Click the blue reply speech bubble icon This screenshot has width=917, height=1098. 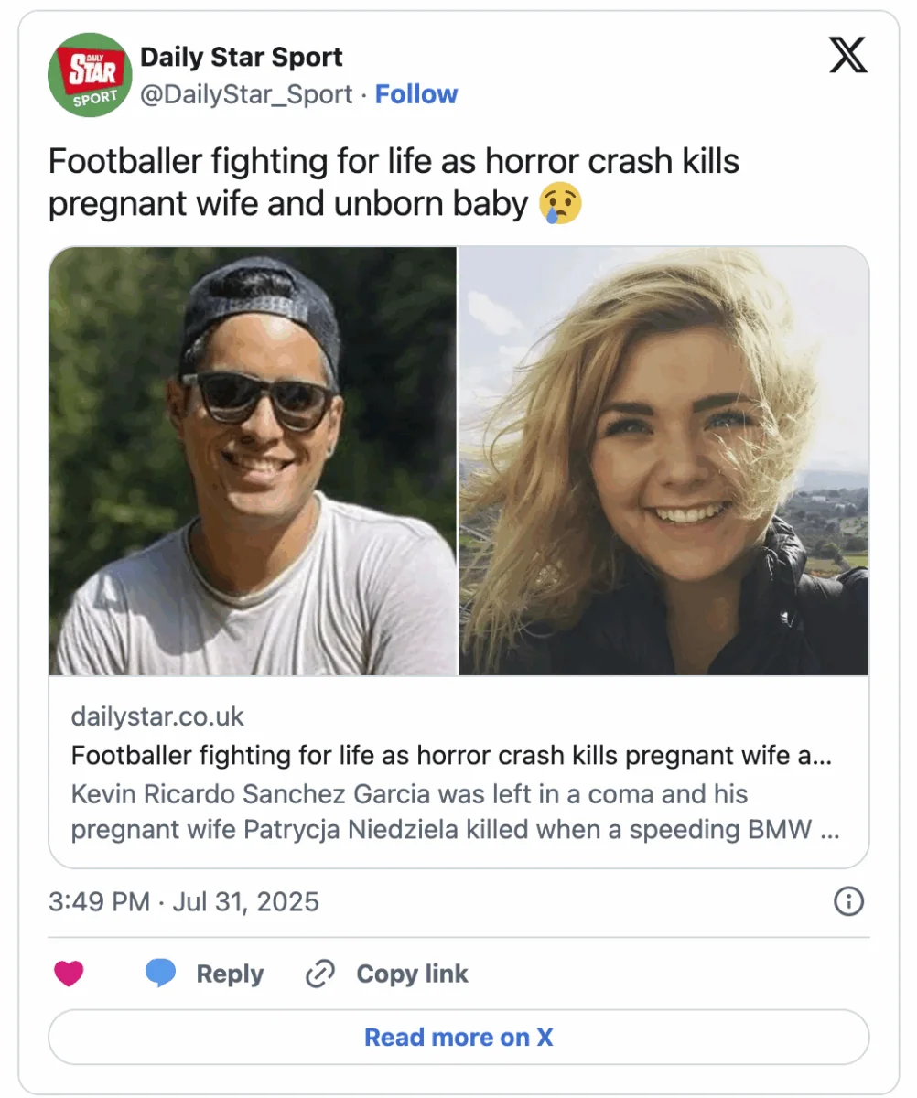pos(160,974)
